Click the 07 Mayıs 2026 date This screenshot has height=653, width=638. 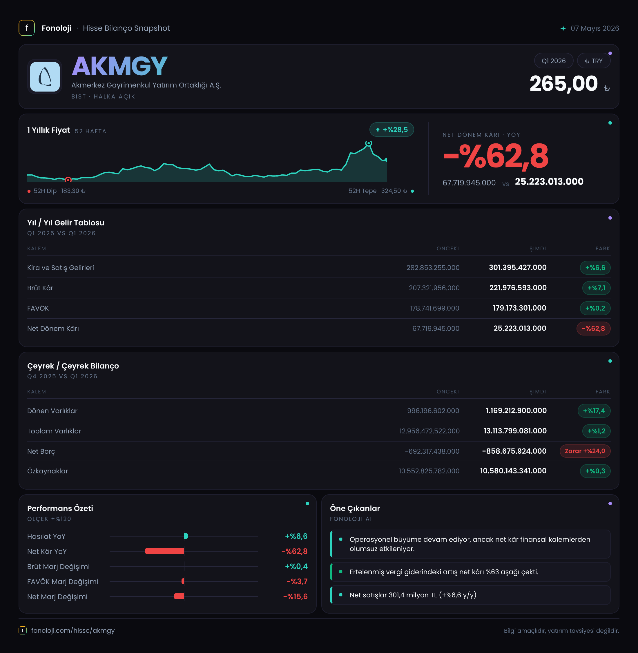(595, 28)
